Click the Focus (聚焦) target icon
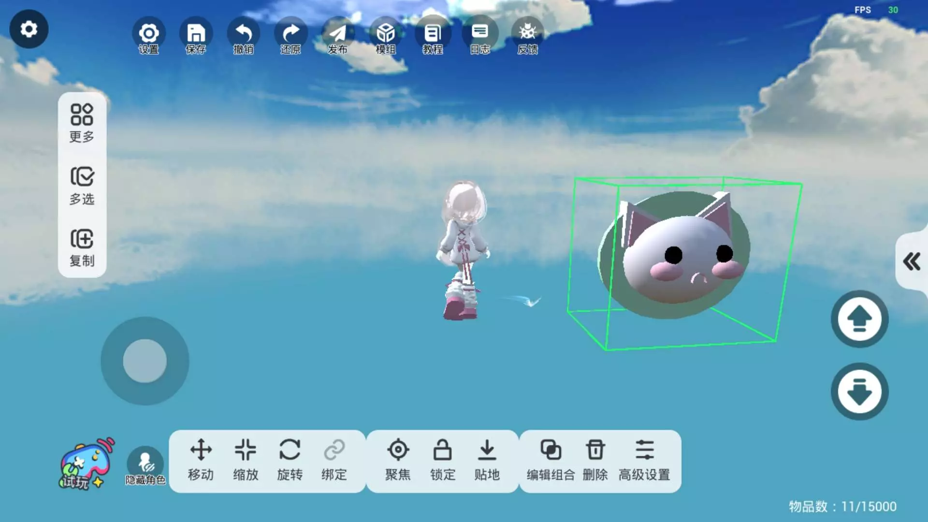The width and height of the screenshot is (928, 522). click(x=398, y=460)
